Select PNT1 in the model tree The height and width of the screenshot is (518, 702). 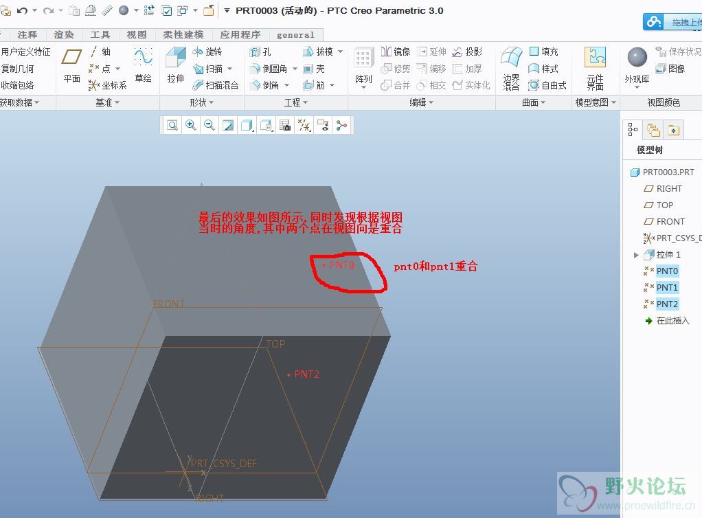point(667,287)
